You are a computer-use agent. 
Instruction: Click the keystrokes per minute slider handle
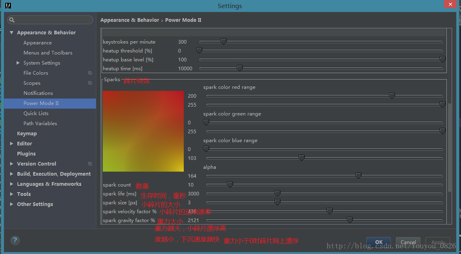coord(223,41)
